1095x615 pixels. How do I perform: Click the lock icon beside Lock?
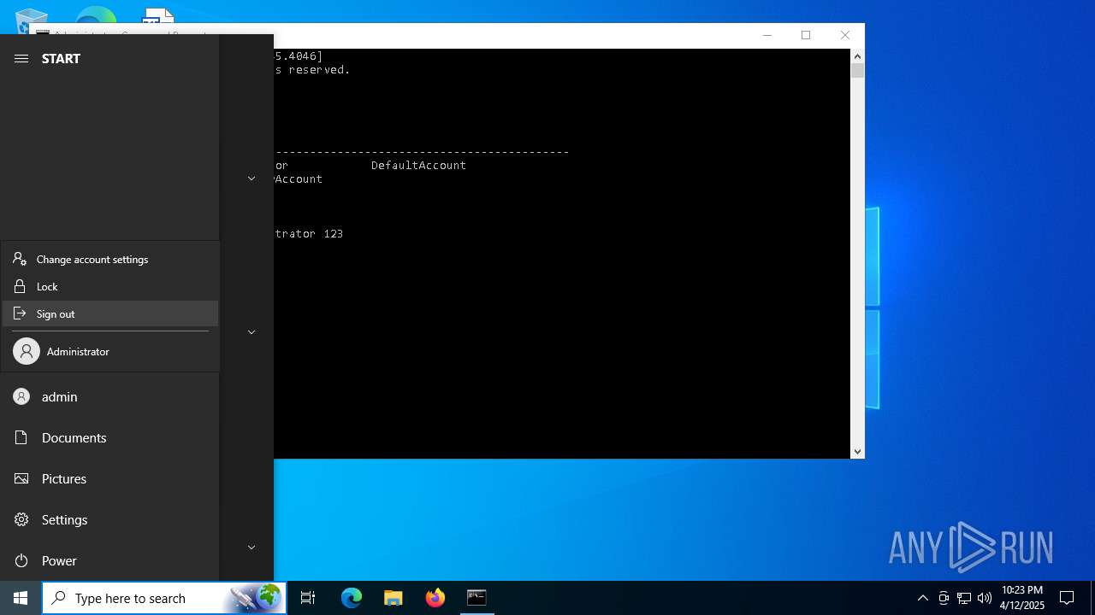pyautogui.click(x=20, y=286)
